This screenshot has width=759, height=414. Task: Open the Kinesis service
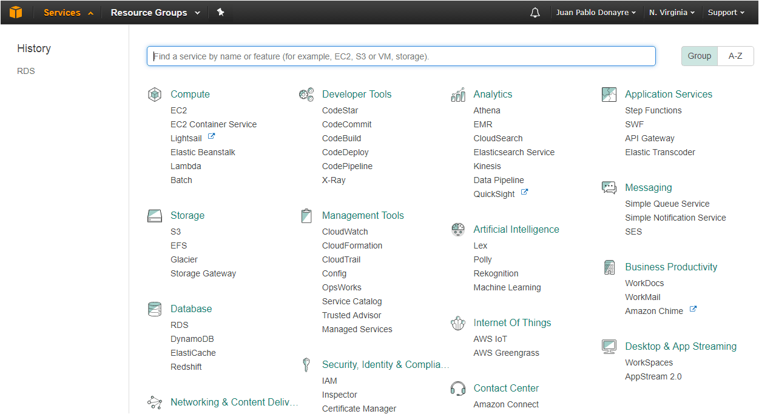click(x=487, y=166)
